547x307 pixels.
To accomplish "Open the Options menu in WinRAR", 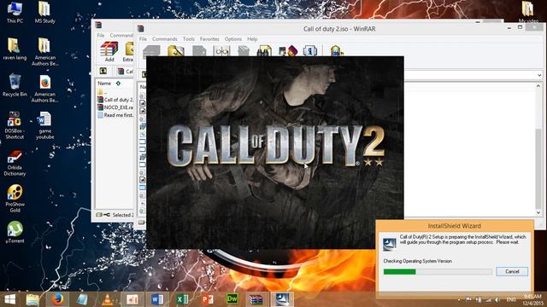I will (232, 39).
